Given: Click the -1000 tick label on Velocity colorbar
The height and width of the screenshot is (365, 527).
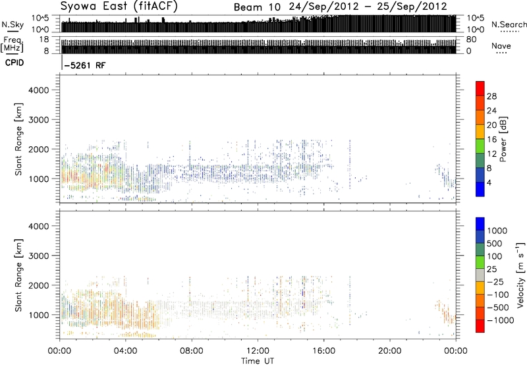Looking at the screenshot, I should [501, 320].
